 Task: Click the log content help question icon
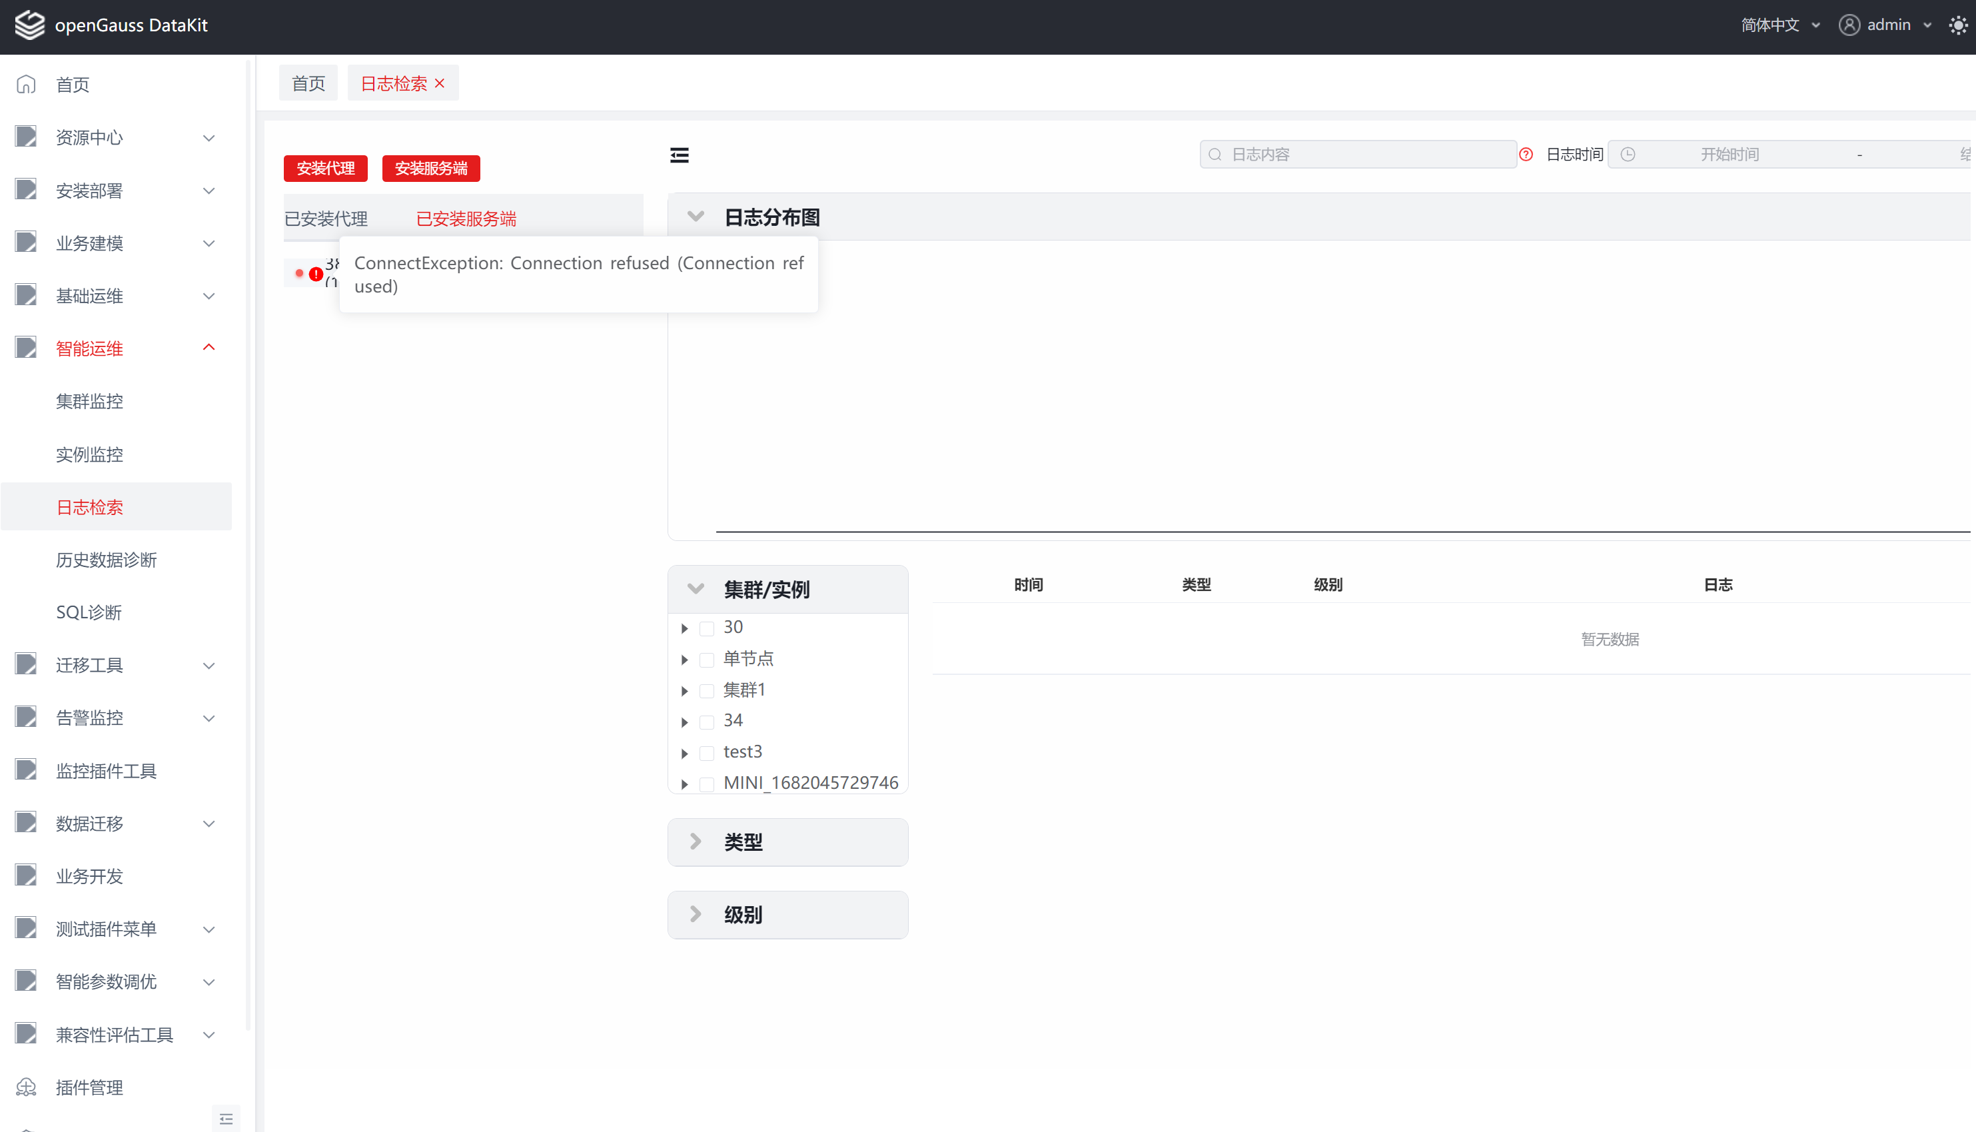1526,155
